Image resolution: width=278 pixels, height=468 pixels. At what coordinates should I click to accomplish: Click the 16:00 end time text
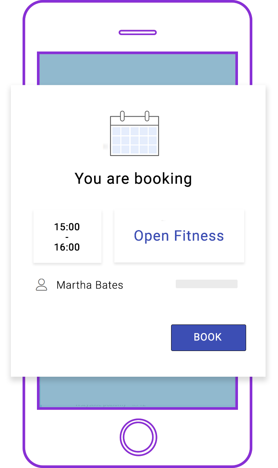[67, 247]
